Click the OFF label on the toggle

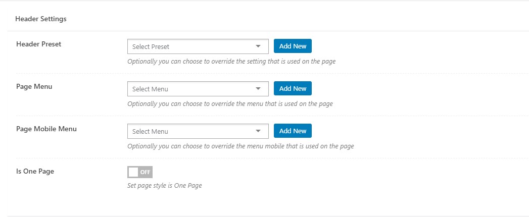tap(145, 172)
